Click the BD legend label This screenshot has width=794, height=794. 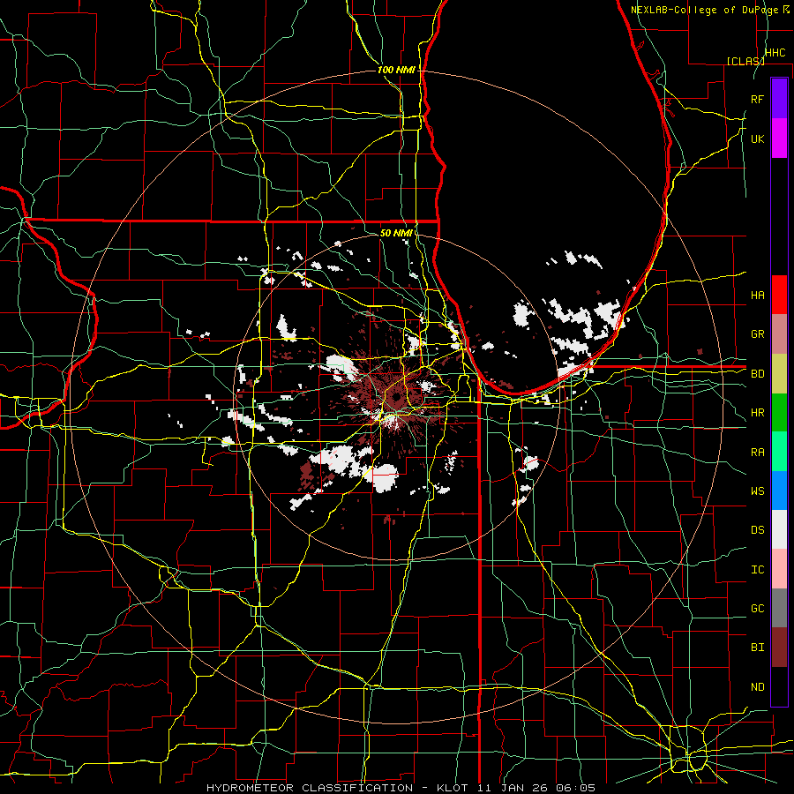click(x=757, y=374)
